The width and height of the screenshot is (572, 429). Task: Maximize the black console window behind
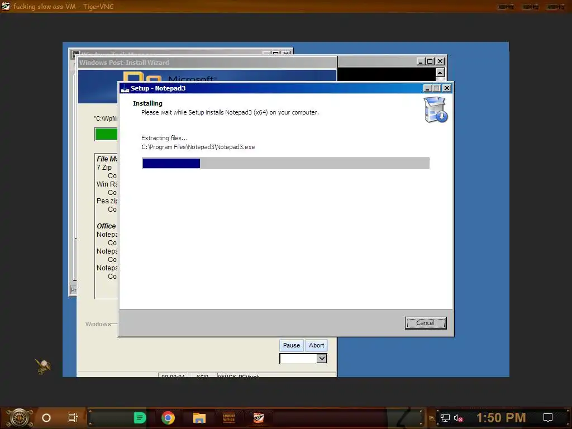(430, 61)
